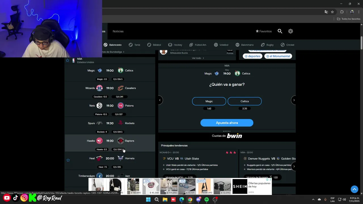Open the Noticias menu item

click(118, 31)
